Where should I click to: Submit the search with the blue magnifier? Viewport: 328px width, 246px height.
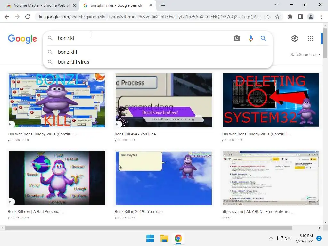[x=263, y=38]
